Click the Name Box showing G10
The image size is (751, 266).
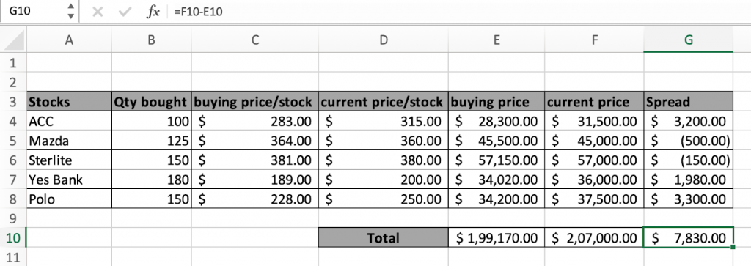[x=38, y=12]
